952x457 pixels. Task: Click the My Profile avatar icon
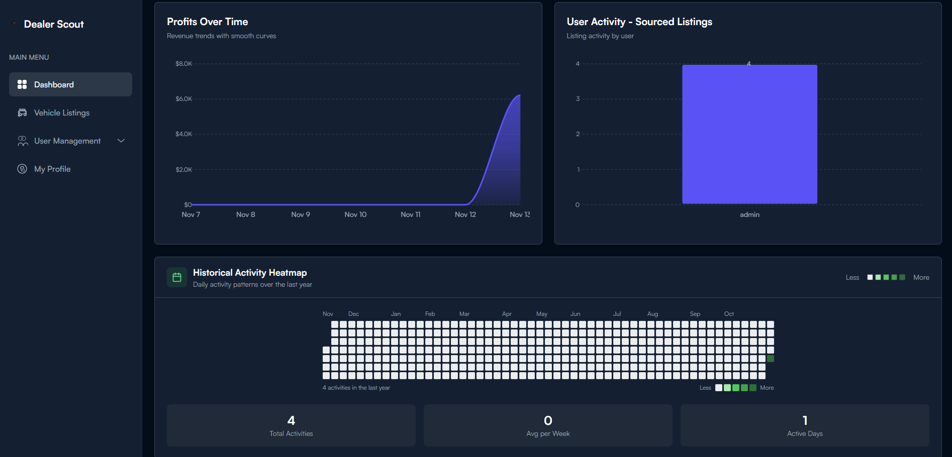(23, 169)
